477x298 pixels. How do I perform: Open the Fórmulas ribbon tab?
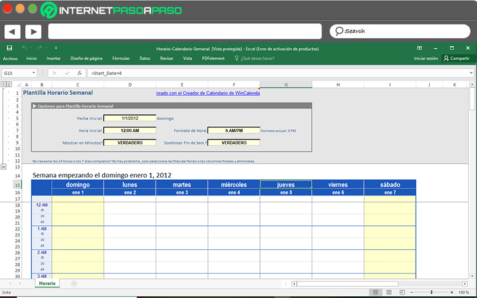pyautogui.click(x=121, y=58)
